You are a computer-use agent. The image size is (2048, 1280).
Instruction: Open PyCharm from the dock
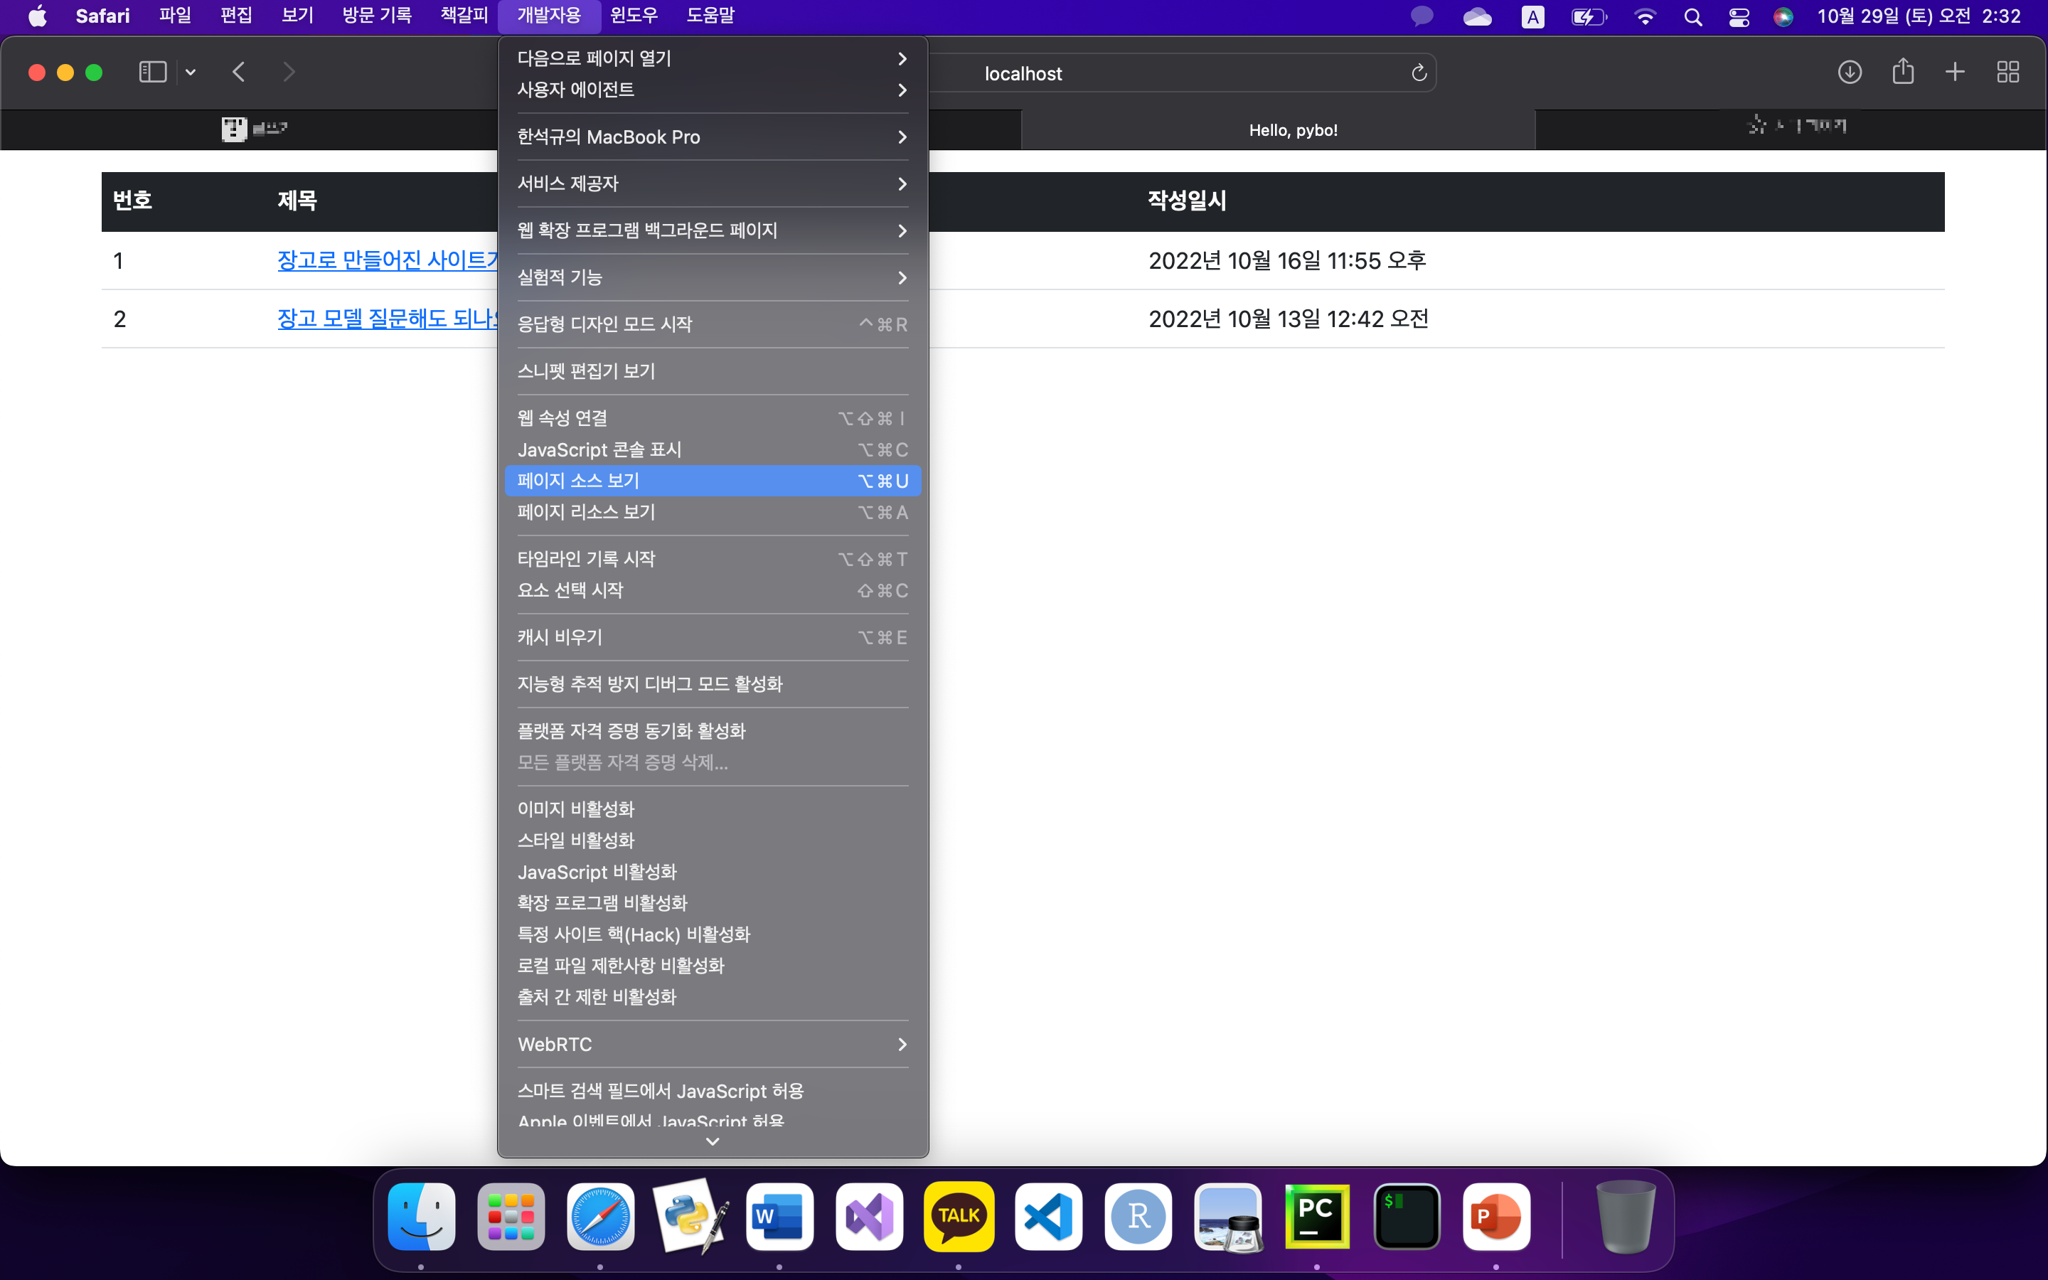1317,1217
